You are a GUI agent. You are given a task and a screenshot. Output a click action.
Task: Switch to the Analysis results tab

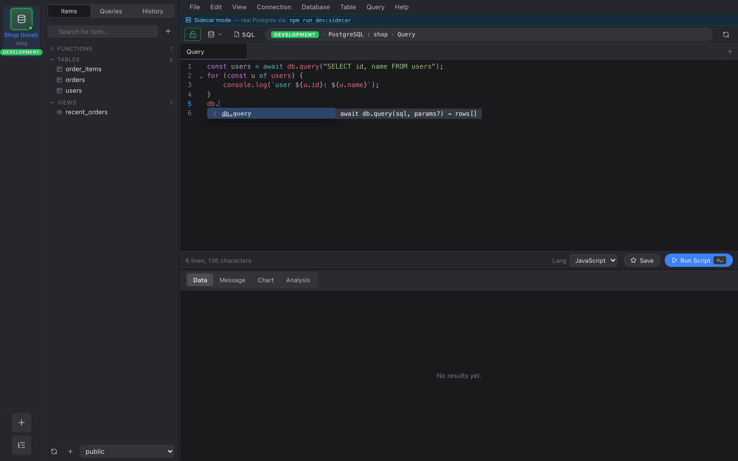(298, 280)
